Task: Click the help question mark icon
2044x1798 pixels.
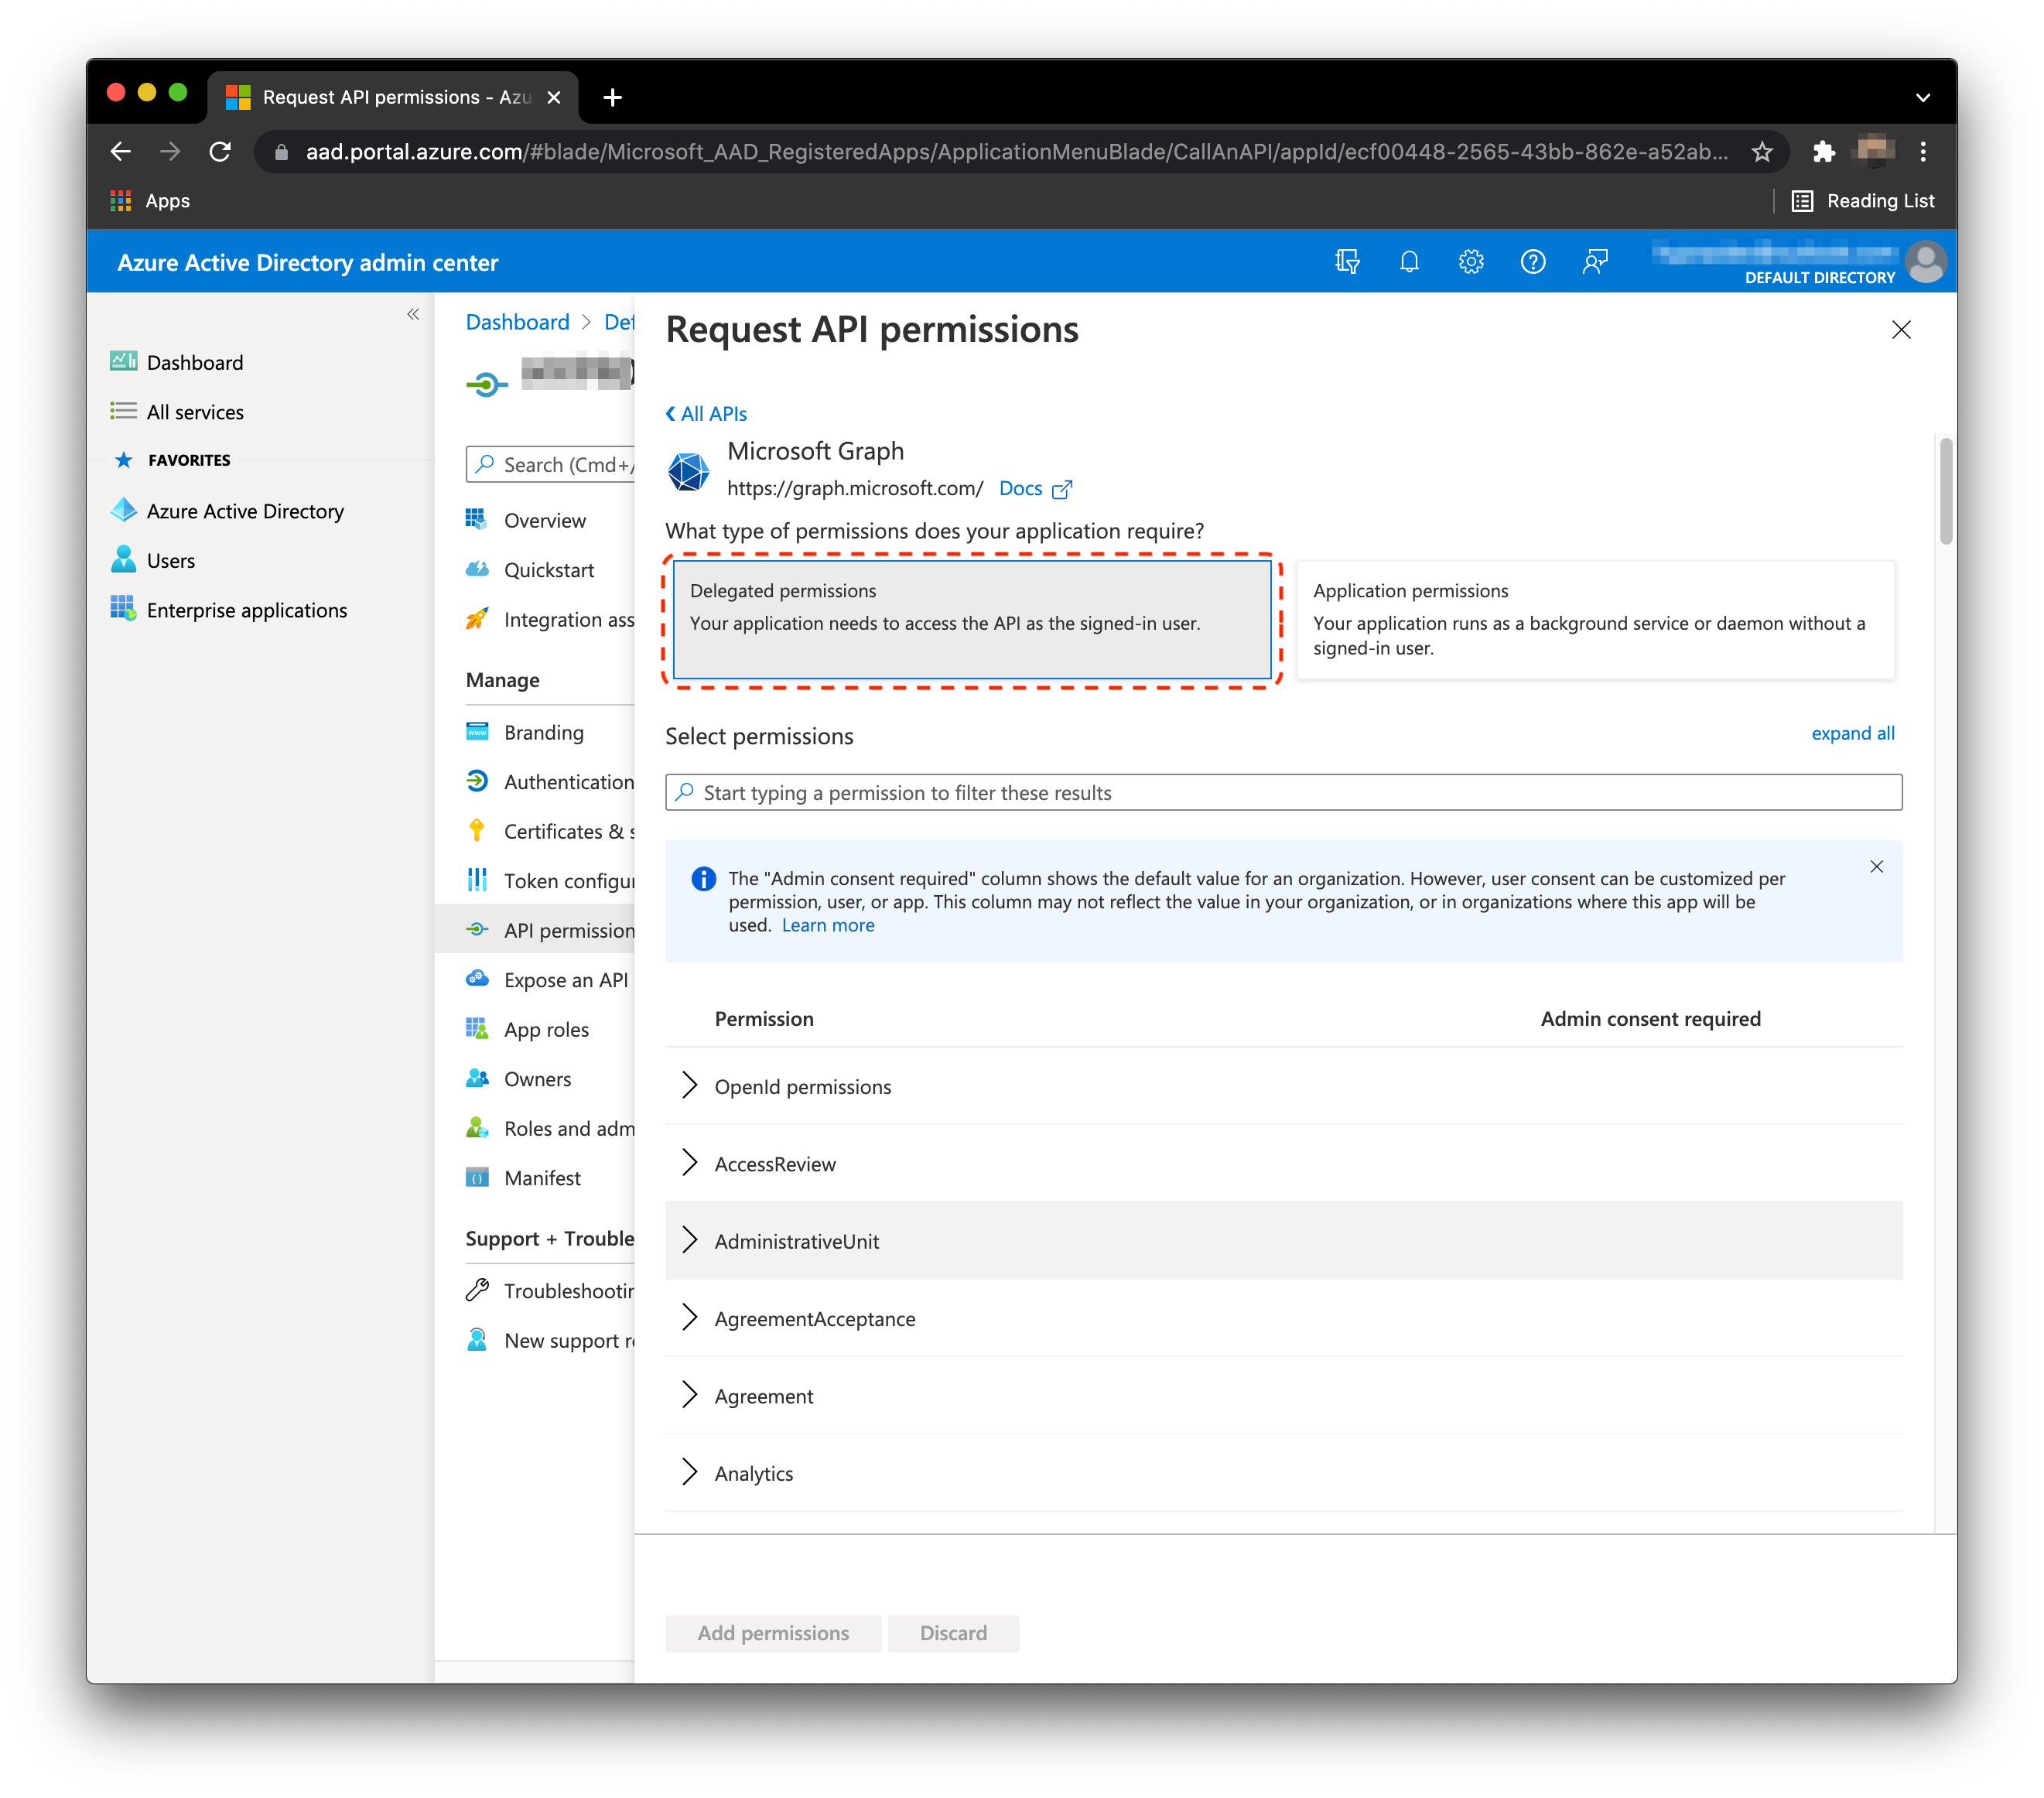Action: 1533,262
